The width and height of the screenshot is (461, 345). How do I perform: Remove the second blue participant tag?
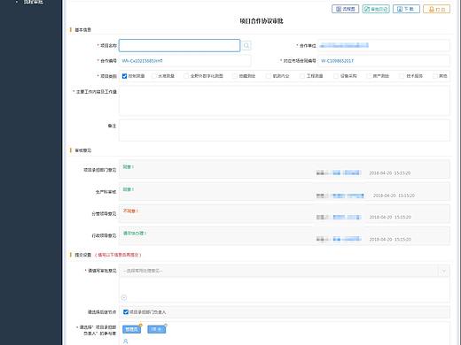coord(166,326)
